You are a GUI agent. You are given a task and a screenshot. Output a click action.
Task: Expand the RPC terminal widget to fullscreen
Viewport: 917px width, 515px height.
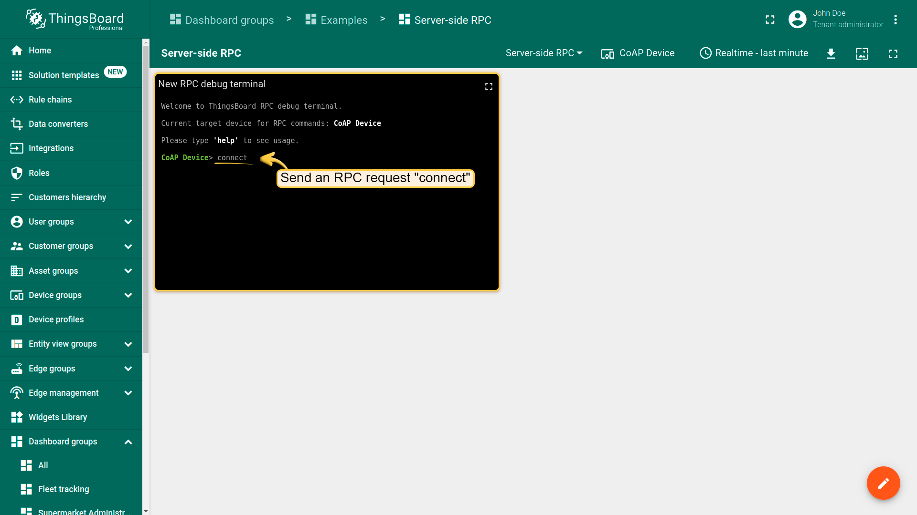(x=489, y=86)
